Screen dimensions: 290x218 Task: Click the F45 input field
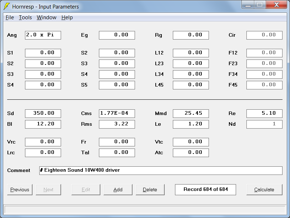coord(265,85)
